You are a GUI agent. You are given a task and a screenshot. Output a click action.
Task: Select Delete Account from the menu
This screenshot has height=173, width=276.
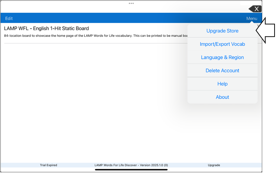click(x=222, y=71)
